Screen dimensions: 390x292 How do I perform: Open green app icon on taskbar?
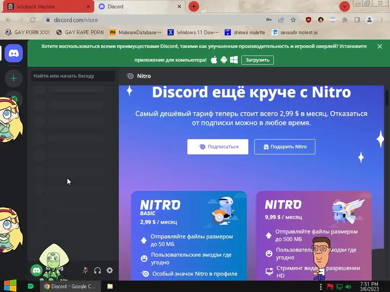pos(30,286)
